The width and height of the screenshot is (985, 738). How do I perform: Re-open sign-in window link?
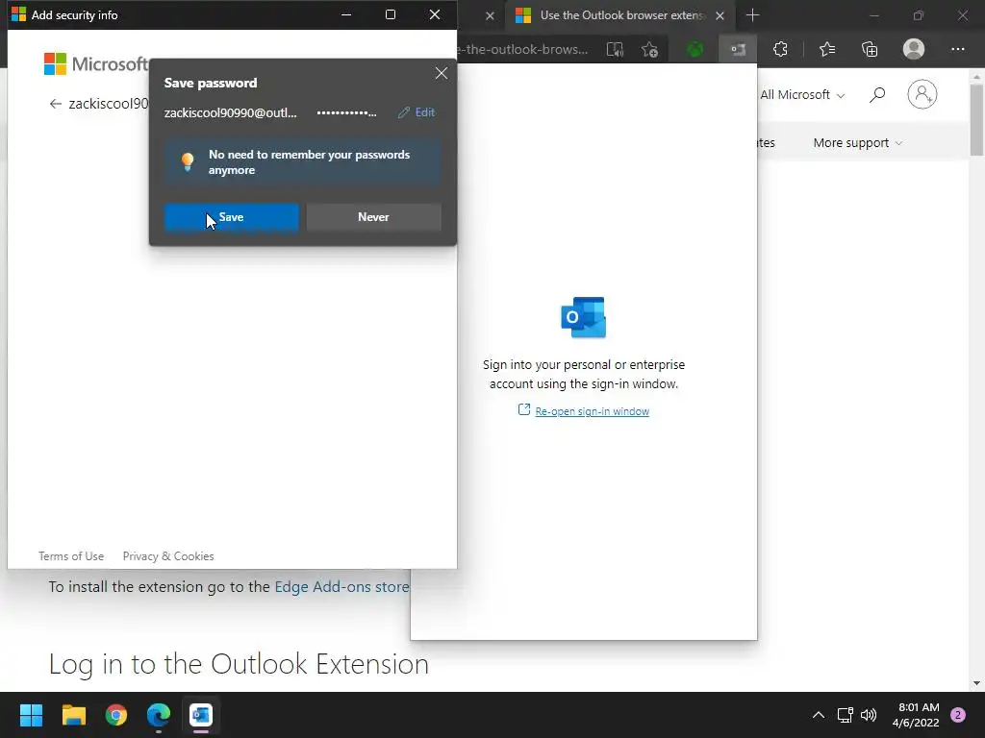pos(592,411)
